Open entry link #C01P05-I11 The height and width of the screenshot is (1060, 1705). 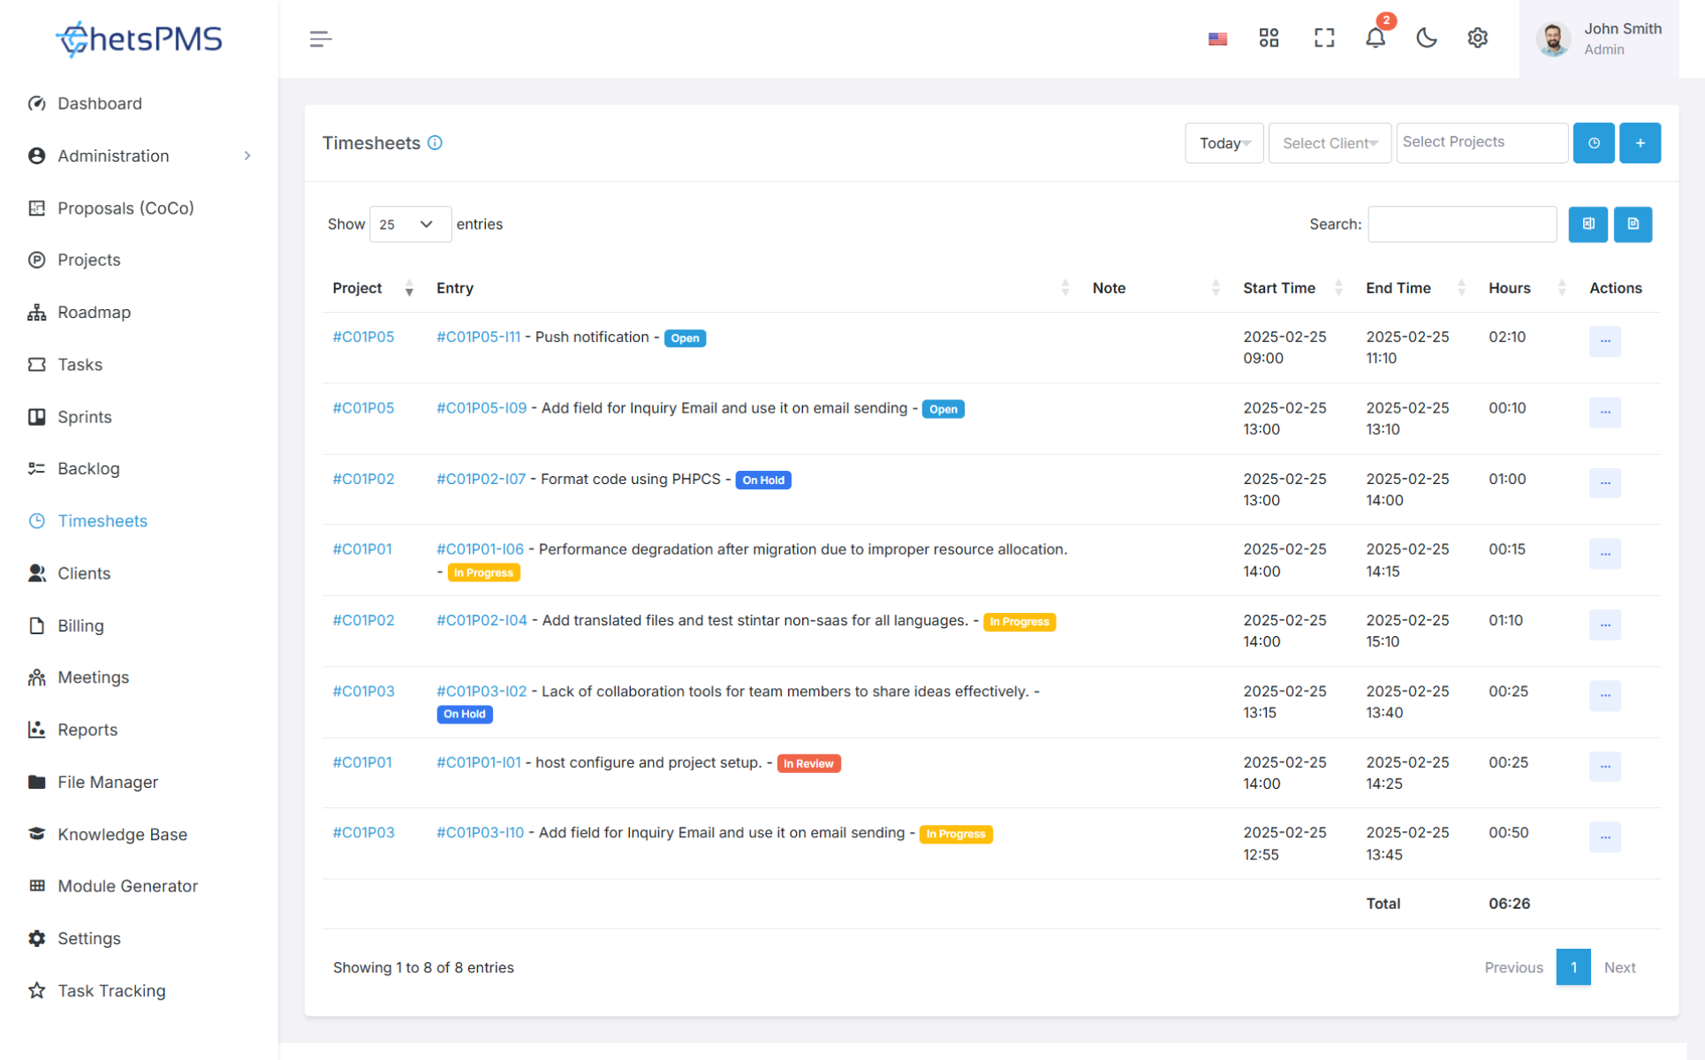click(x=478, y=337)
